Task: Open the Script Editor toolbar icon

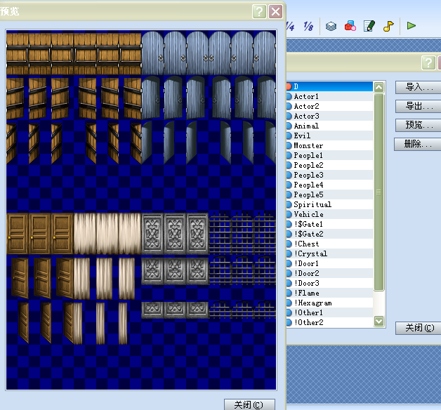Action: [x=369, y=26]
